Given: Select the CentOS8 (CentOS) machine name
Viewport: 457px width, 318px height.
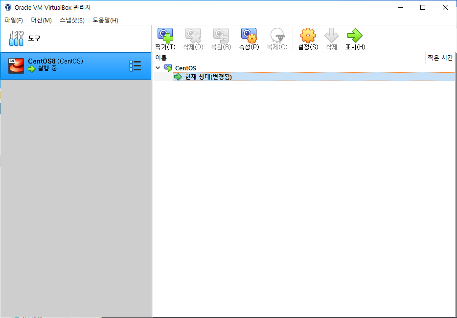Looking at the screenshot, I should pyautogui.click(x=55, y=61).
